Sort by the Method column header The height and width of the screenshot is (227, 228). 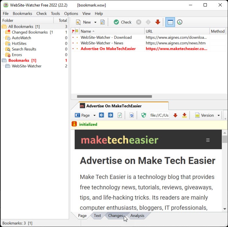pyautogui.click(x=218, y=31)
